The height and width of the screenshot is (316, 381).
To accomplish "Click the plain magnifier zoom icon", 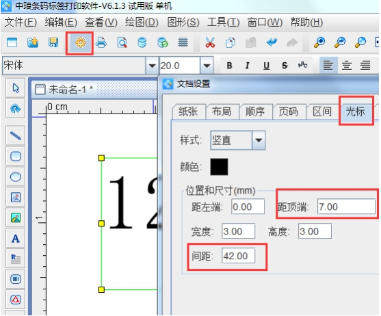I will 360,42.
